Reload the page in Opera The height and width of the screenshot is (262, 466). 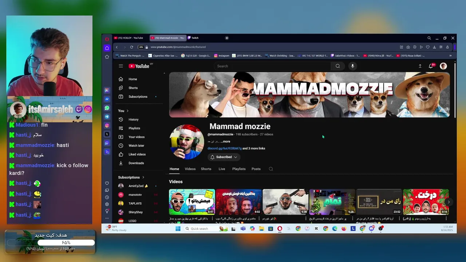pyautogui.click(x=131, y=47)
